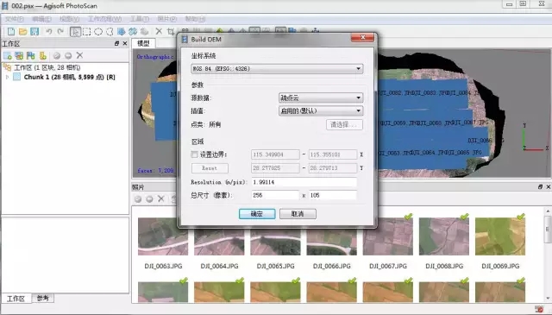Open the source data dropdown
Screen dimensions: 552x315
[321, 98]
